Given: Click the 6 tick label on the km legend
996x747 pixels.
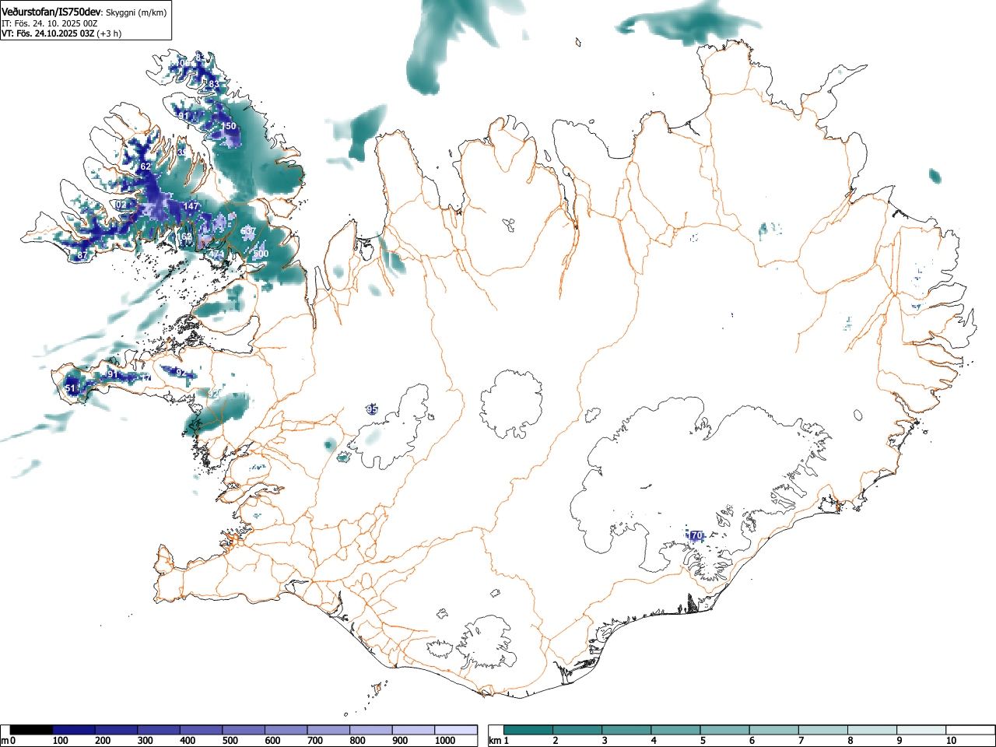Looking at the screenshot, I should [751, 741].
